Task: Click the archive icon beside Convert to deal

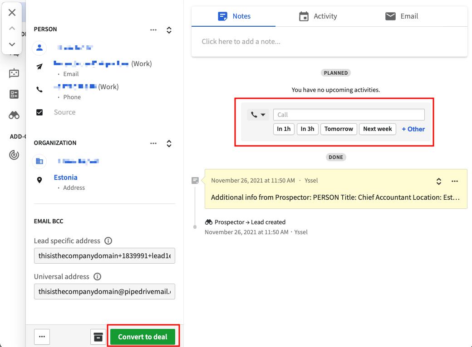Action: [x=98, y=337]
